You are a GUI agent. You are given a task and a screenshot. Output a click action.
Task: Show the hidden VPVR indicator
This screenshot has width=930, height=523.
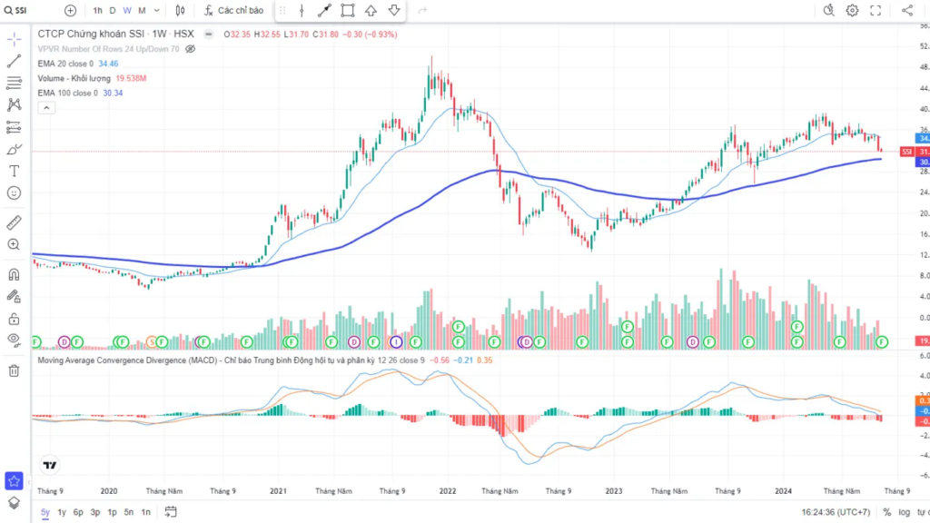click(191, 49)
